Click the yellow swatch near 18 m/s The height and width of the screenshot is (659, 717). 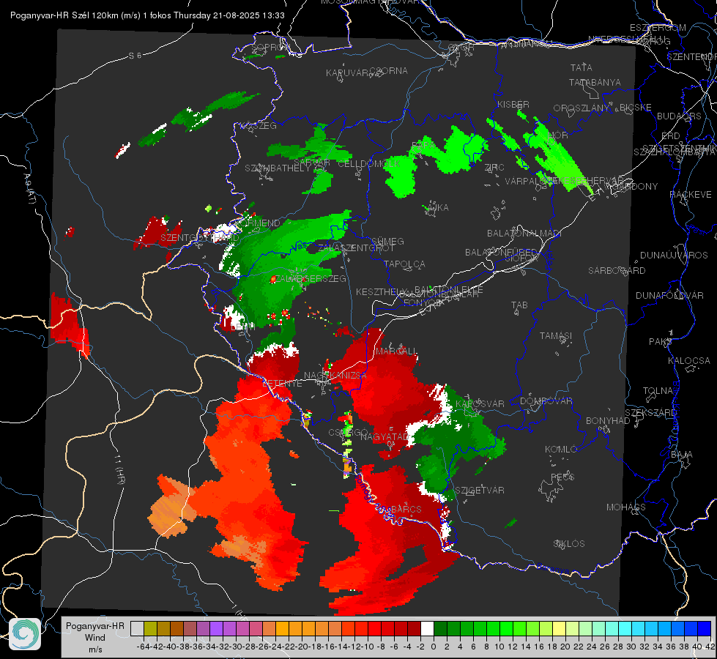tap(560, 629)
